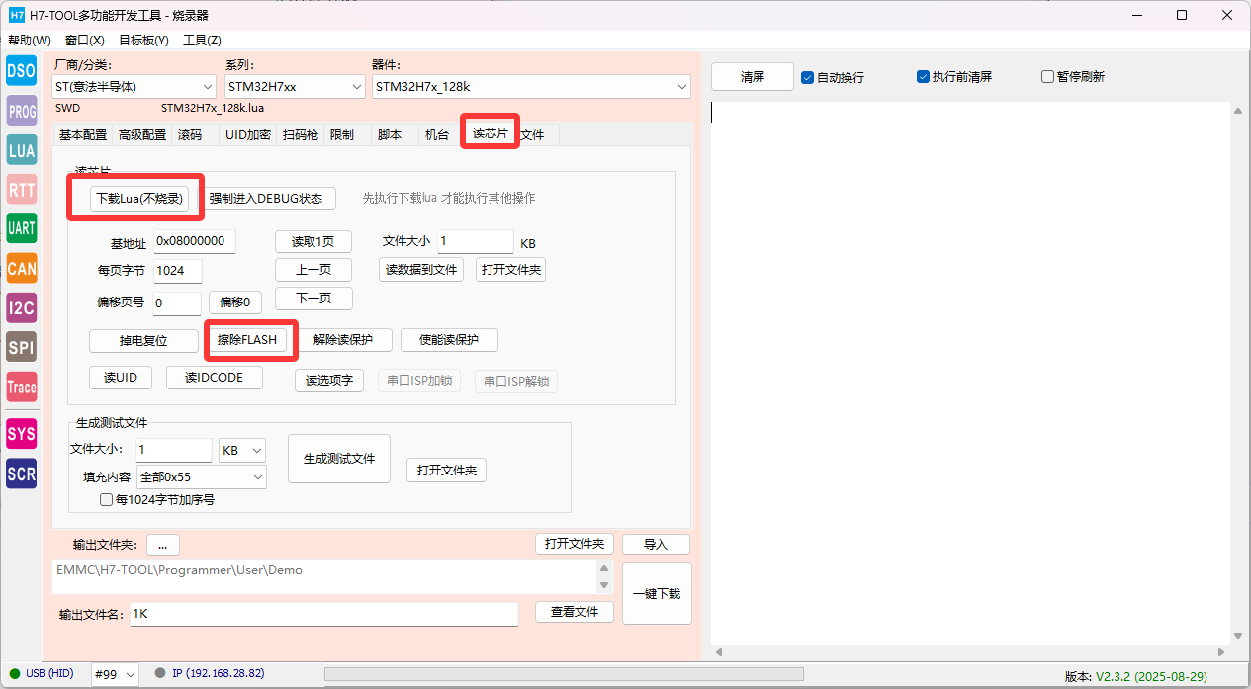Open the I2C sidebar icon
Viewport: 1251px width, 689px height.
point(21,307)
